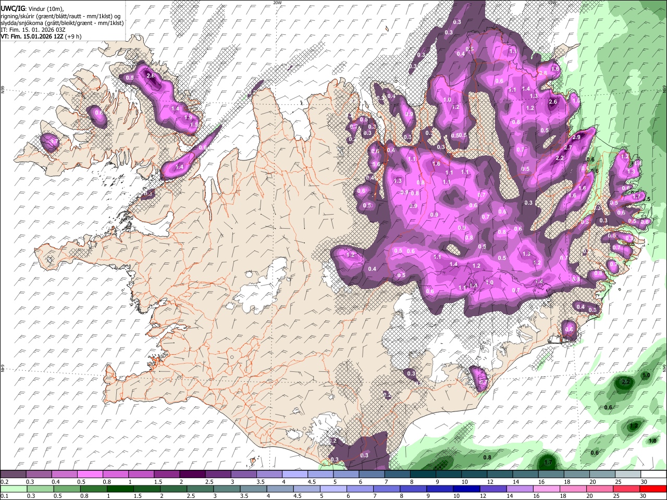Click the 2.7 snowfall value on the map

coord(567,148)
